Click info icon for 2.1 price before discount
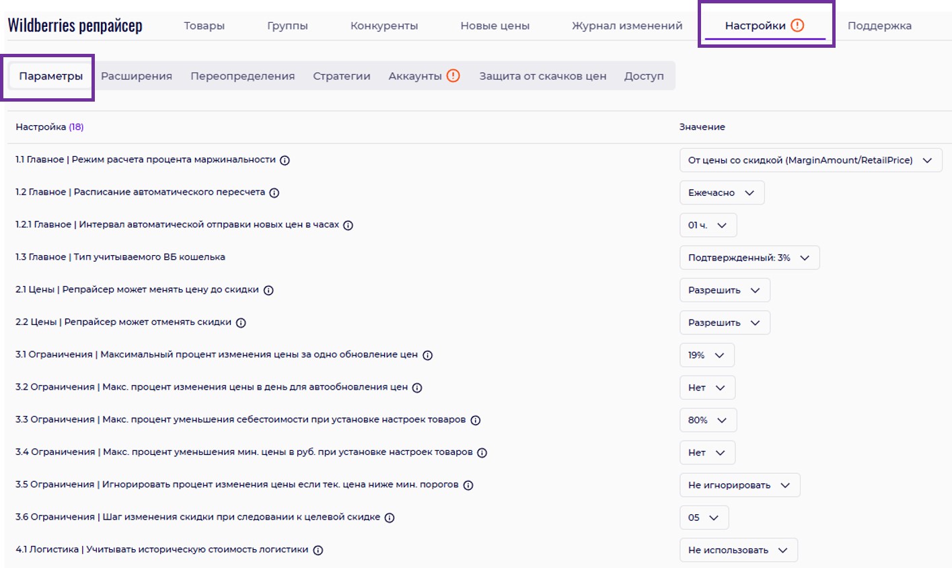Screen dimensions: 952x568 (268, 290)
